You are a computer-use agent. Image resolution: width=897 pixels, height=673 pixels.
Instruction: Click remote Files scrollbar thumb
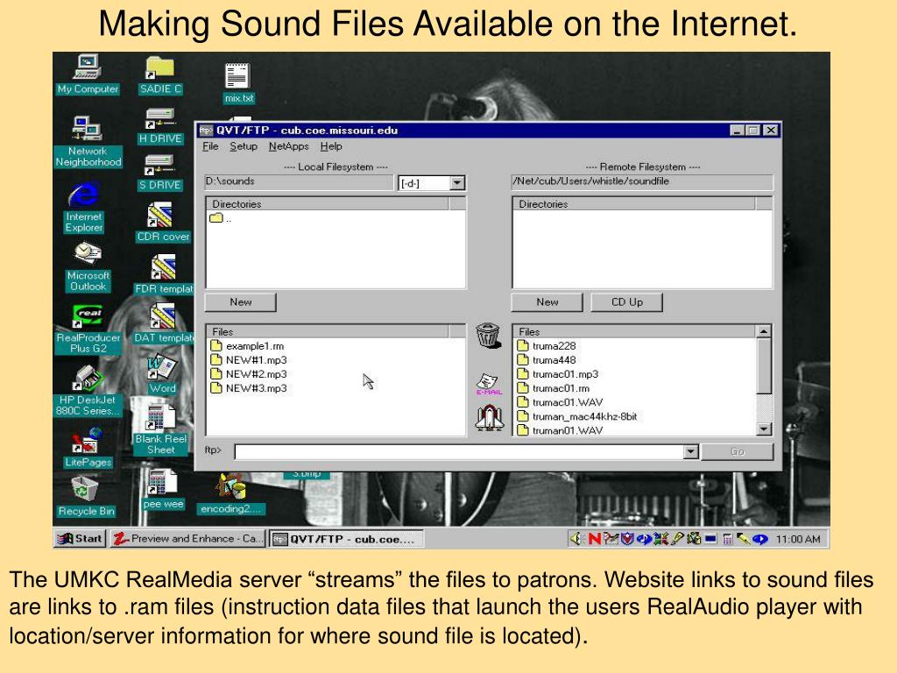(763, 366)
